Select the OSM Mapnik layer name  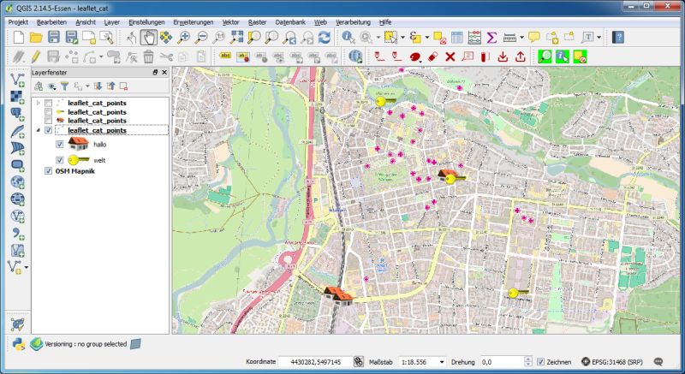[75, 171]
